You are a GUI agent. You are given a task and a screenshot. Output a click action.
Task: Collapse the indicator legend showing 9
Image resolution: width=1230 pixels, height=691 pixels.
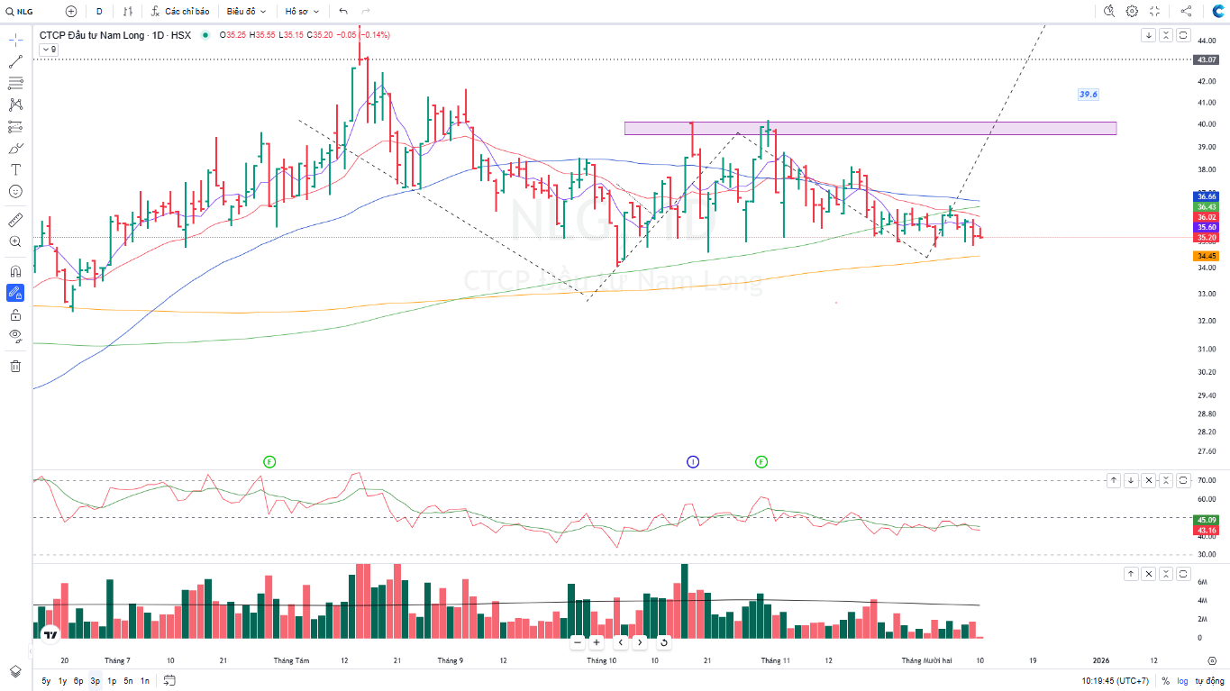[49, 50]
